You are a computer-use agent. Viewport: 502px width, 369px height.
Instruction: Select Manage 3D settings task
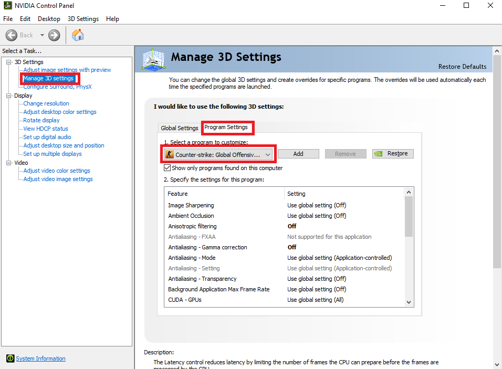click(48, 78)
